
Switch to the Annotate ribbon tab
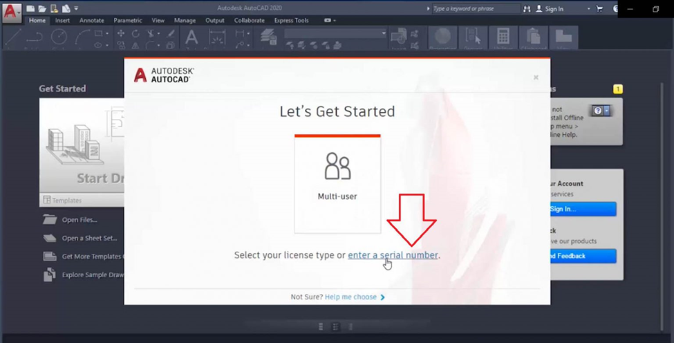(91, 21)
